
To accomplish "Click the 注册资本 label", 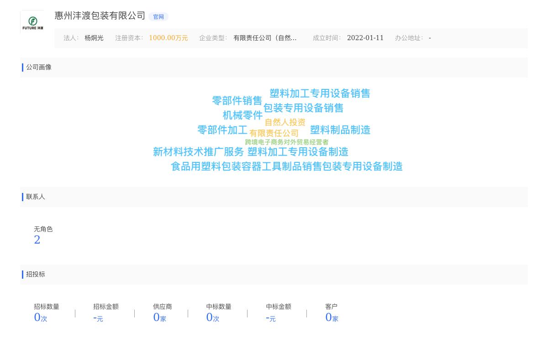I will pos(129,38).
